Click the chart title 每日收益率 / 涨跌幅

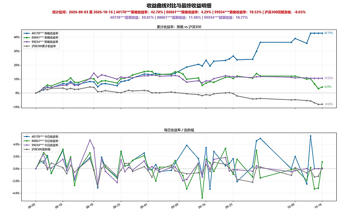coord(179,130)
